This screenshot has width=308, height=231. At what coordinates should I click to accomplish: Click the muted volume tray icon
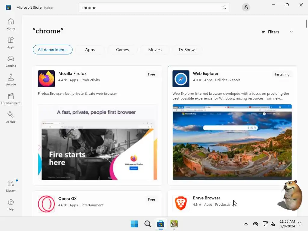273,224
